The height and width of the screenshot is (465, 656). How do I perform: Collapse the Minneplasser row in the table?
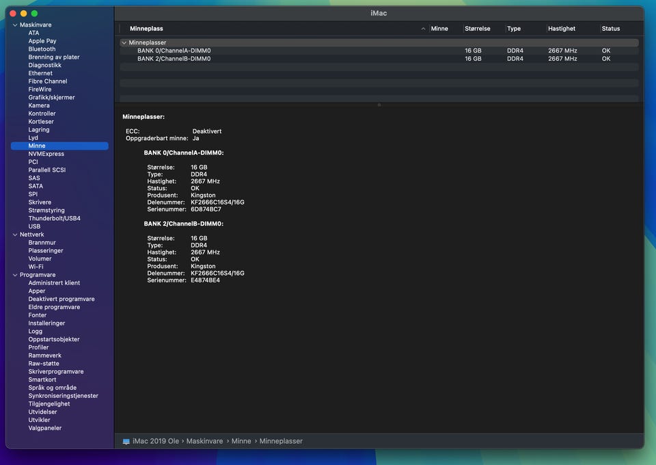pos(124,42)
